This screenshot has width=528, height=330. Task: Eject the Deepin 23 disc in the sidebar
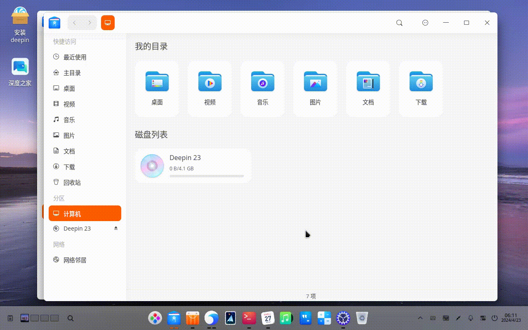click(x=116, y=228)
